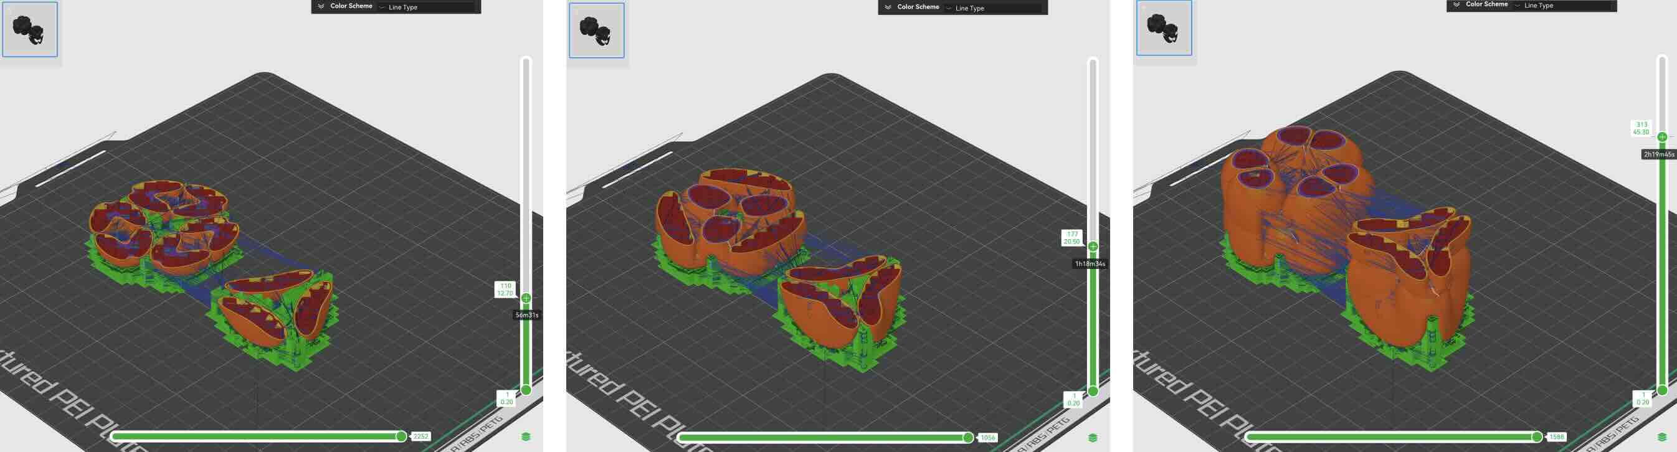1677x452 pixels.
Task: Collapse the Color Scheme panel in left preview
Action: [321, 6]
